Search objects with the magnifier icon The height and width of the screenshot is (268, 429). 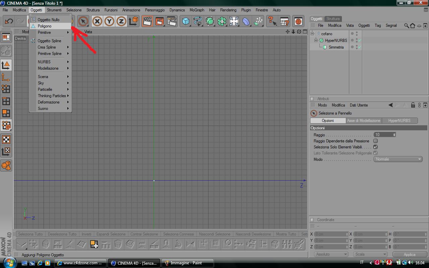tap(407, 25)
